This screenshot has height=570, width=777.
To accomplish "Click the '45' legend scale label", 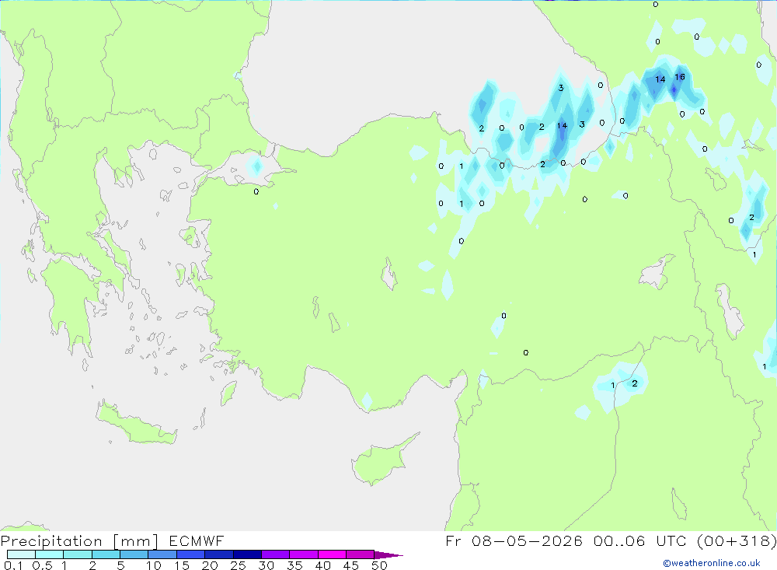I will click(351, 565).
